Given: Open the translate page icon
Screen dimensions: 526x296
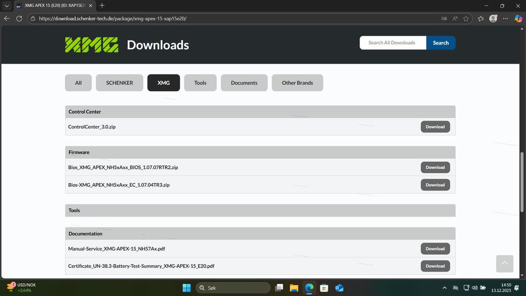Looking at the screenshot, I should [444, 19].
